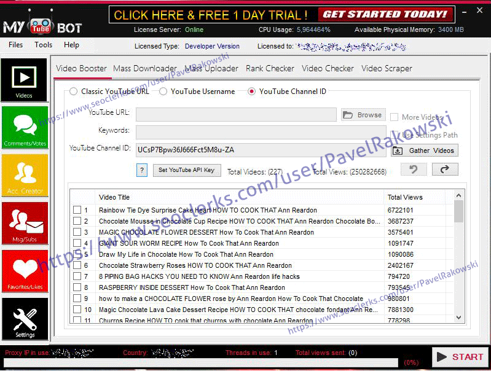Open the Tools menu
Screen dimensions: 491x371
tap(43, 45)
